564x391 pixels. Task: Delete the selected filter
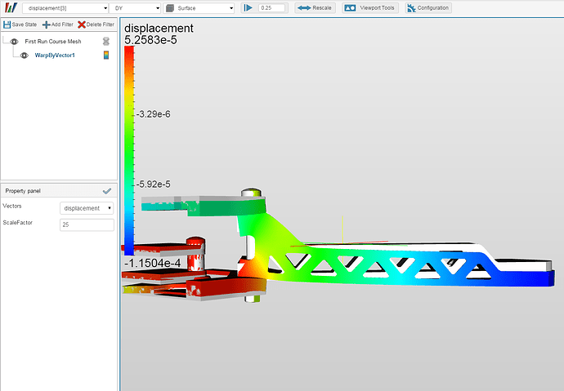tap(96, 24)
